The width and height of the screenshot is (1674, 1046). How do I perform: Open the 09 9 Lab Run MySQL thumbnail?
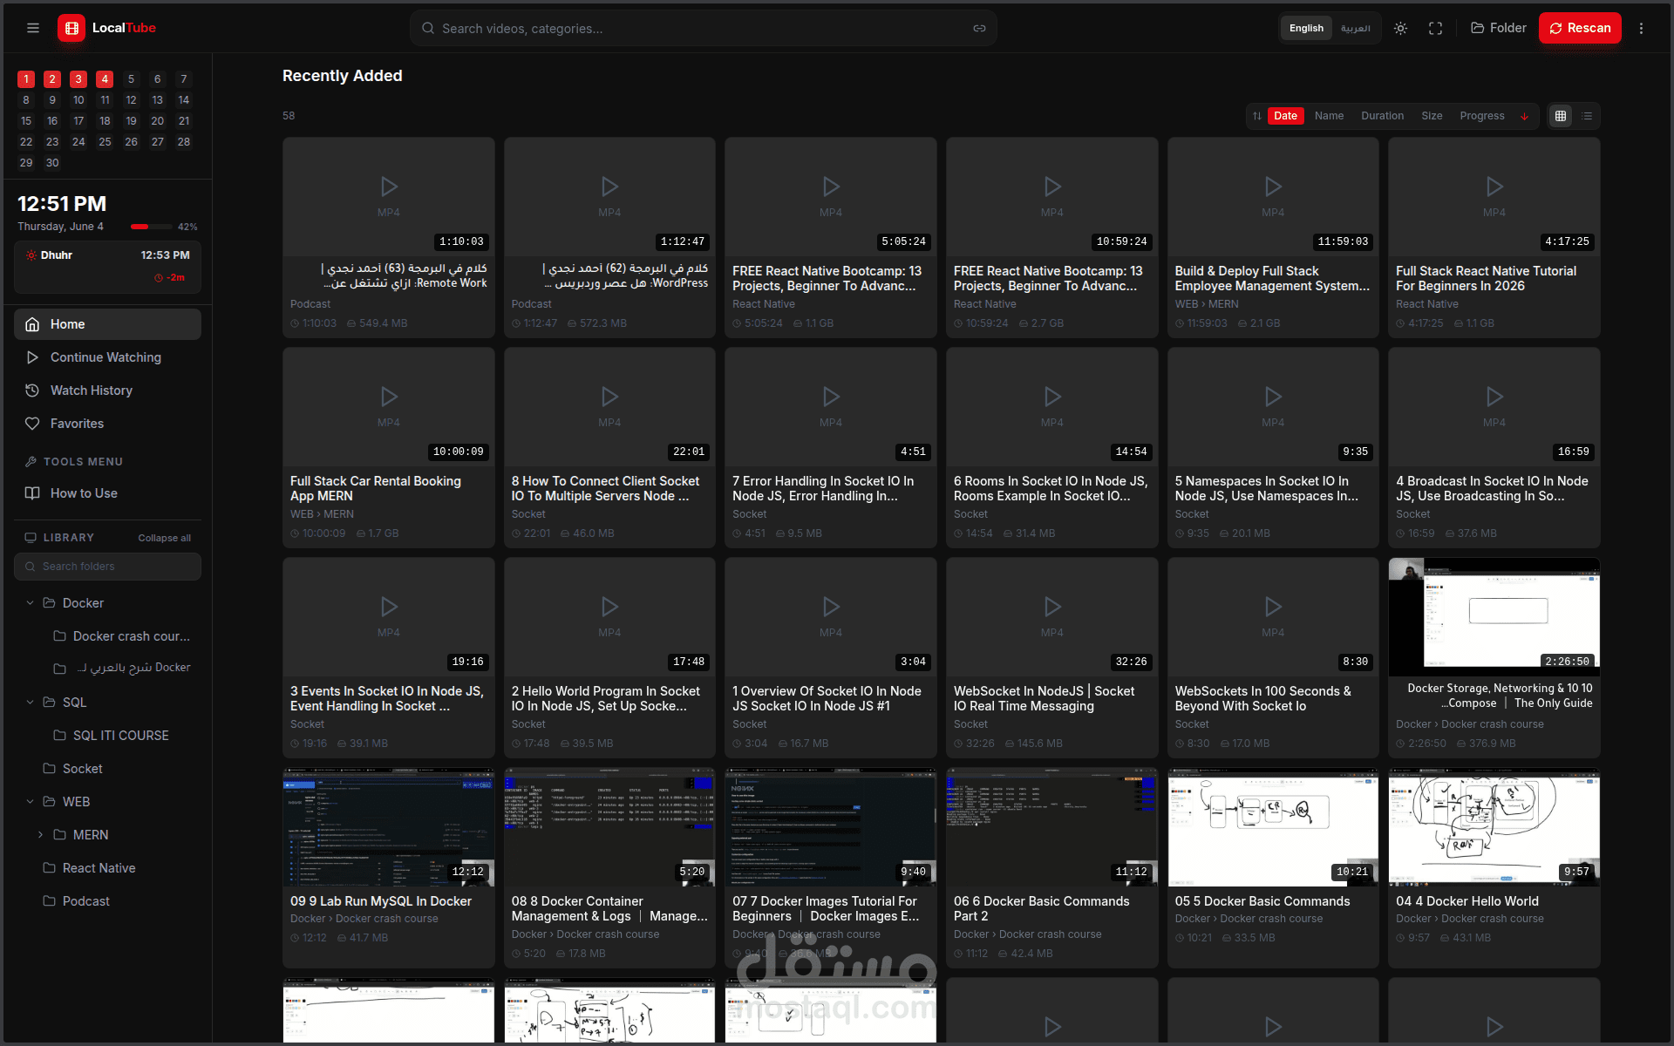pyautogui.click(x=388, y=828)
